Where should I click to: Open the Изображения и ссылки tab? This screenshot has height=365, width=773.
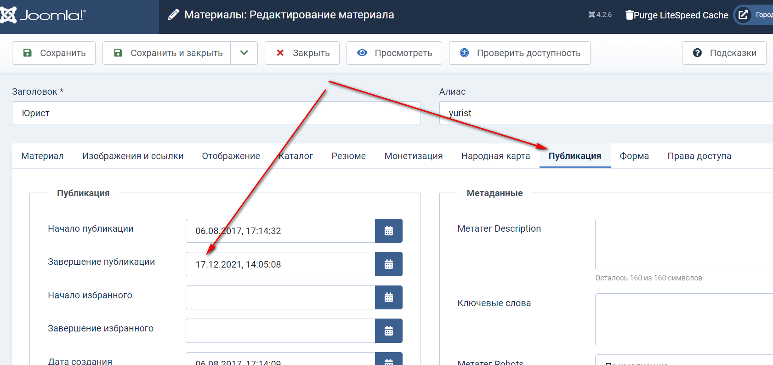[x=133, y=156]
